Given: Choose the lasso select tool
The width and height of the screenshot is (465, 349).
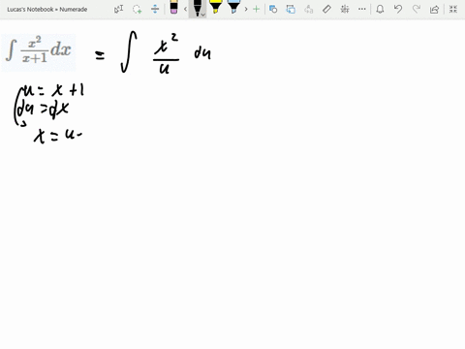Looking at the screenshot, I should tap(138, 9).
